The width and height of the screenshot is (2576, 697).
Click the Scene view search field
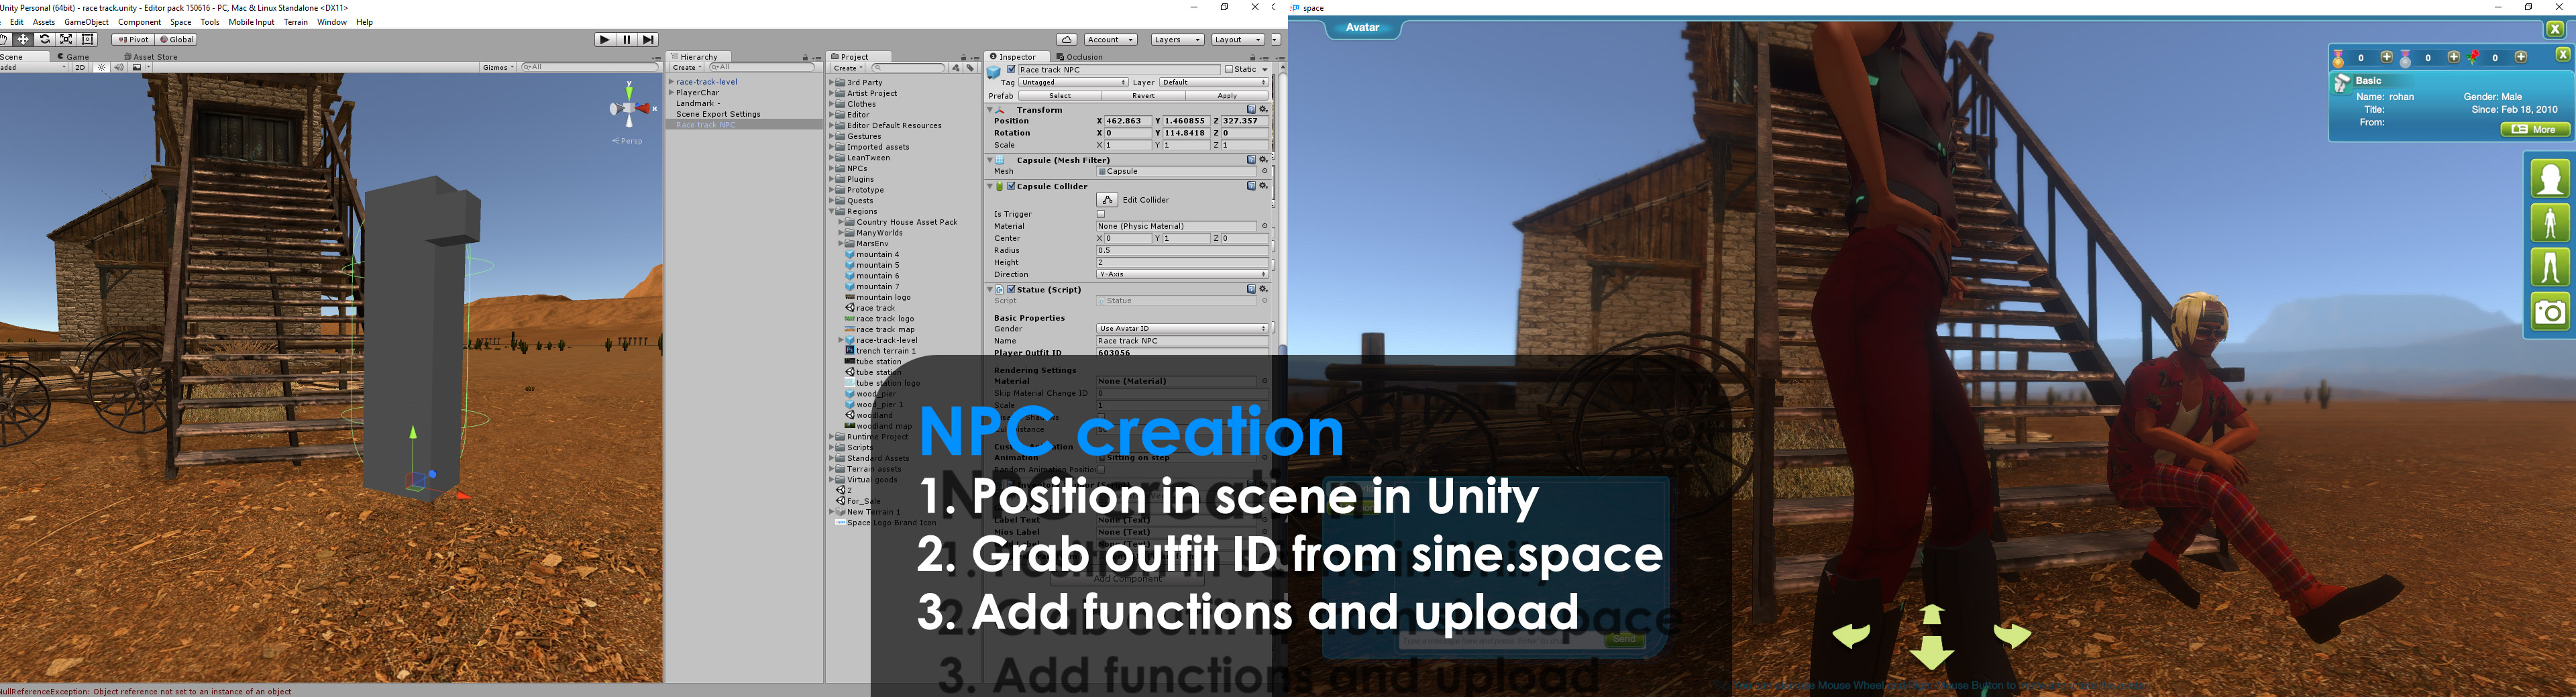pyautogui.click(x=590, y=68)
